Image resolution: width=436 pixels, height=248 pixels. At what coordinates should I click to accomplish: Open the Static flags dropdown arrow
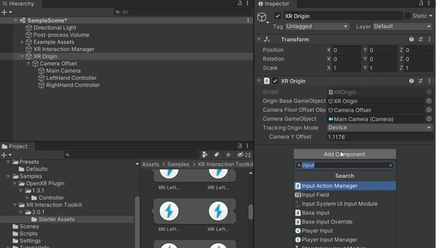(x=431, y=16)
